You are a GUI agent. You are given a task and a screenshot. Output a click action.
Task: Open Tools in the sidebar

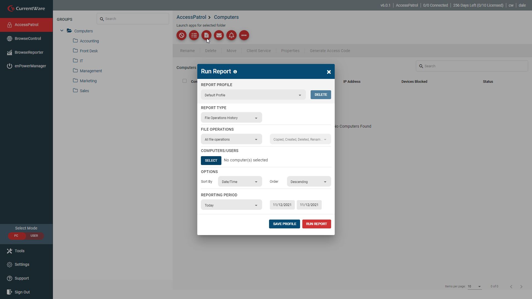[x=26, y=251]
